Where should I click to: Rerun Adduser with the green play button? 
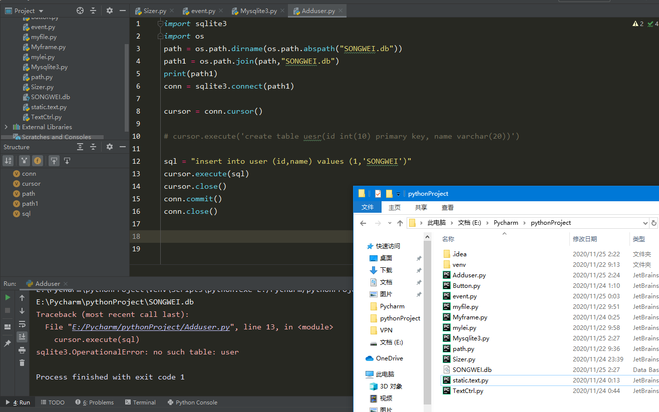point(8,297)
